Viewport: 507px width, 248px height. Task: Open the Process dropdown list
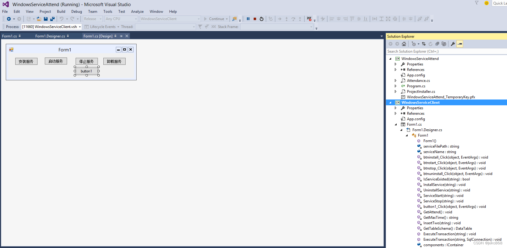pyautogui.click(x=52, y=27)
